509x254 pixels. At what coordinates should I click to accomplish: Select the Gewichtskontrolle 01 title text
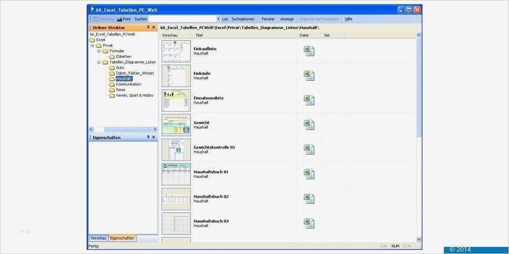(214, 147)
